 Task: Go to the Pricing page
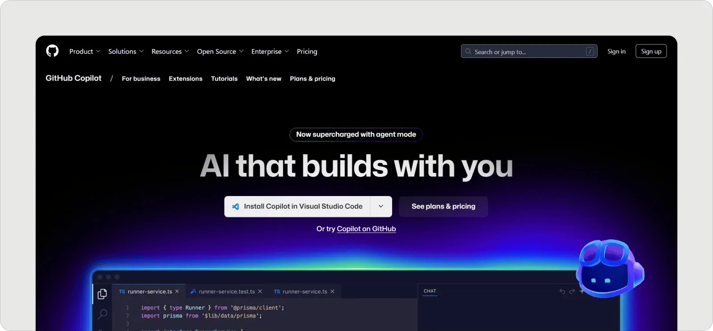click(307, 52)
